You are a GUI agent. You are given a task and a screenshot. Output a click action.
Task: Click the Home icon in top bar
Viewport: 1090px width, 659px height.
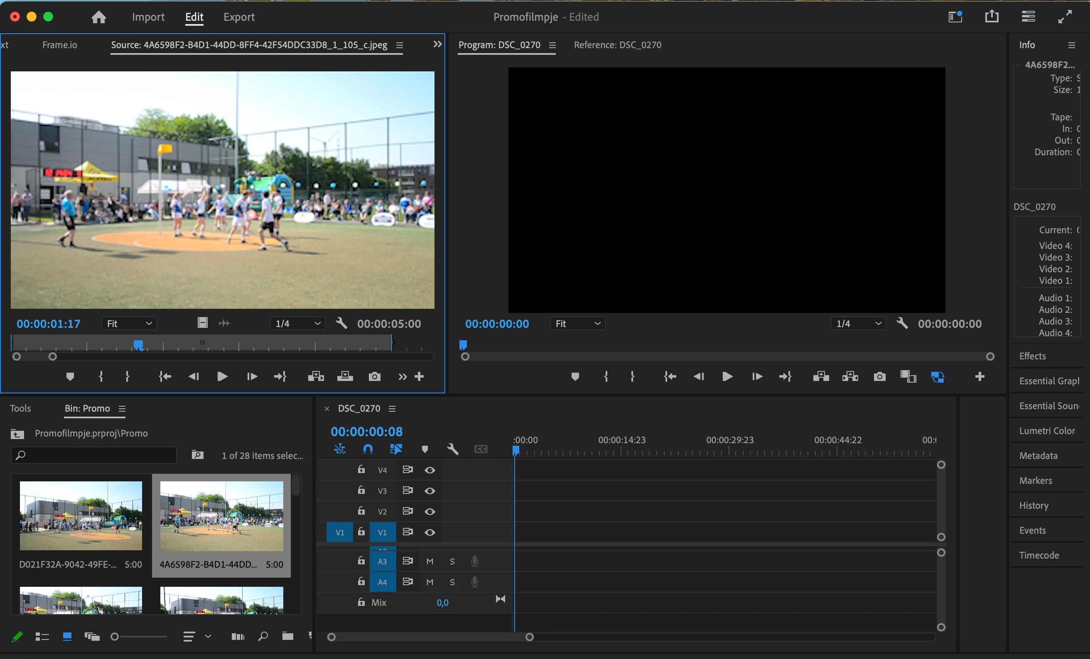coord(98,17)
